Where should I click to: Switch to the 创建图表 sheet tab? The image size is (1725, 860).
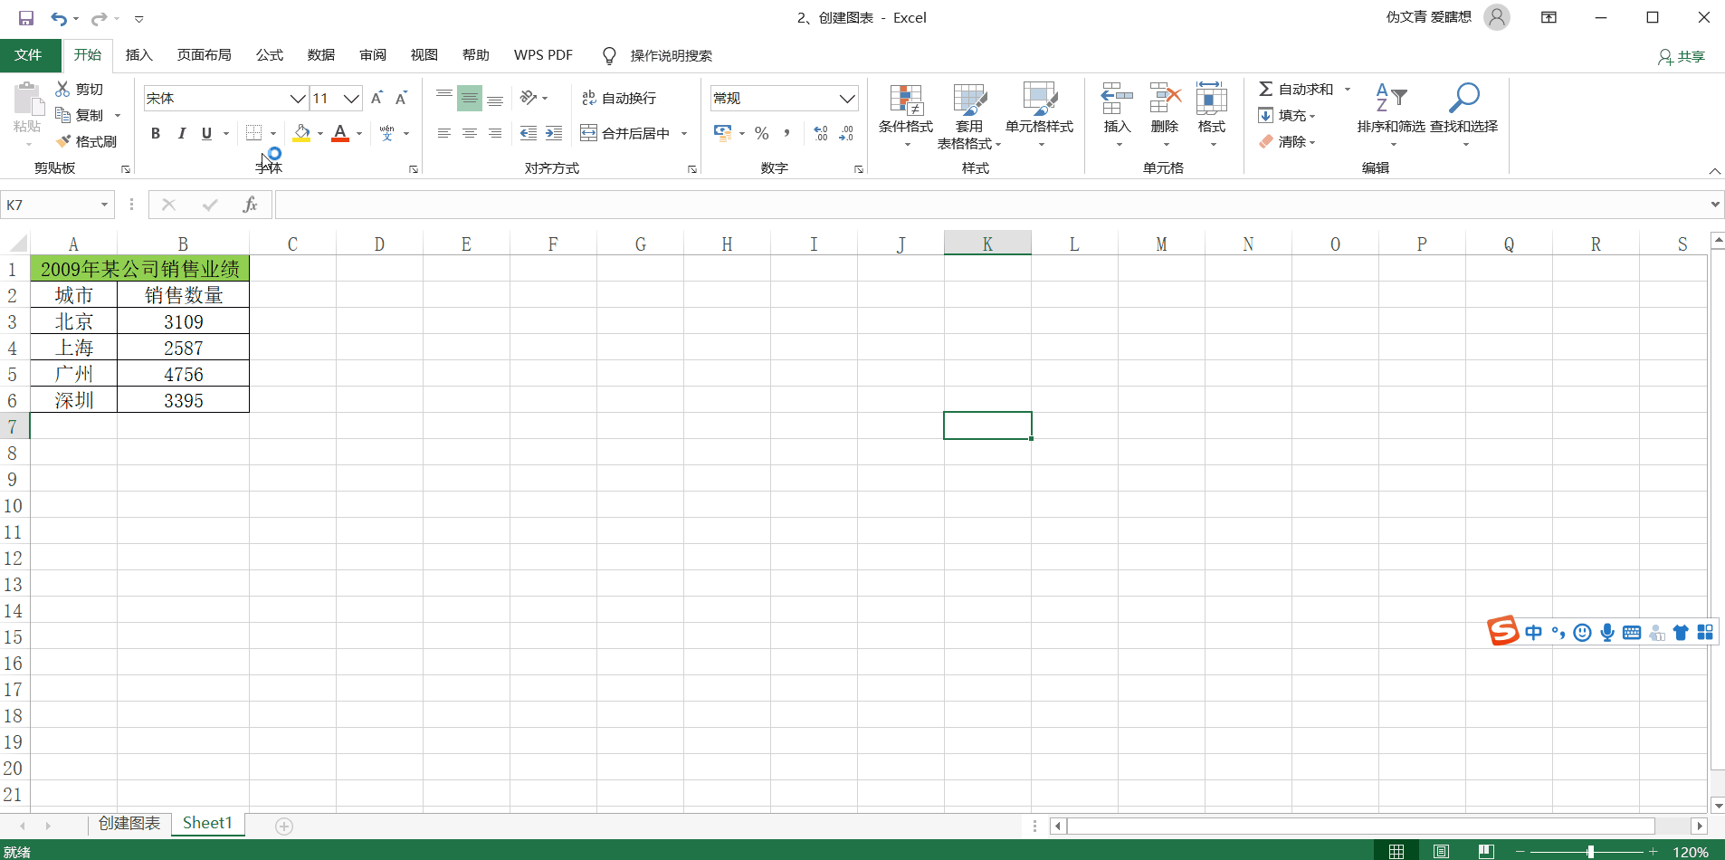(129, 823)
